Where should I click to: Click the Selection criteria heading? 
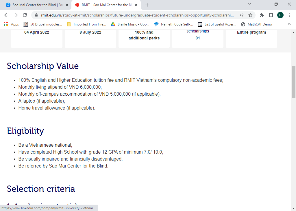(41, 189)
